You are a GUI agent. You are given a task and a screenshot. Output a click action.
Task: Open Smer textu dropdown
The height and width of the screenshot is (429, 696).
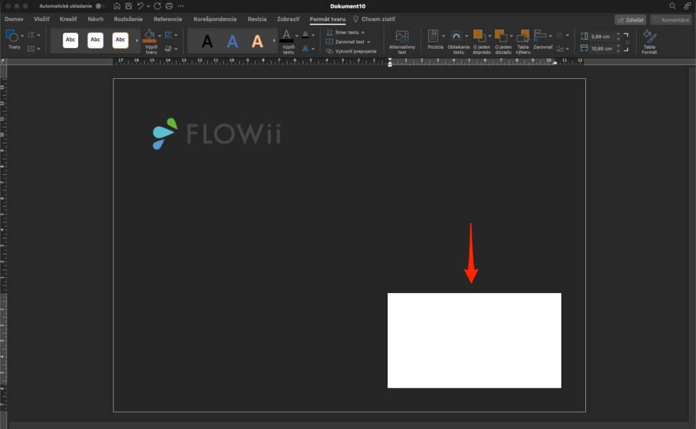pos(346,33)
